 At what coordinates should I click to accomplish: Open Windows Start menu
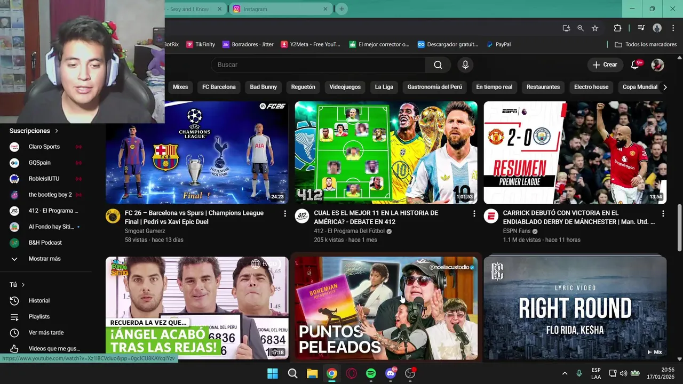273,373
